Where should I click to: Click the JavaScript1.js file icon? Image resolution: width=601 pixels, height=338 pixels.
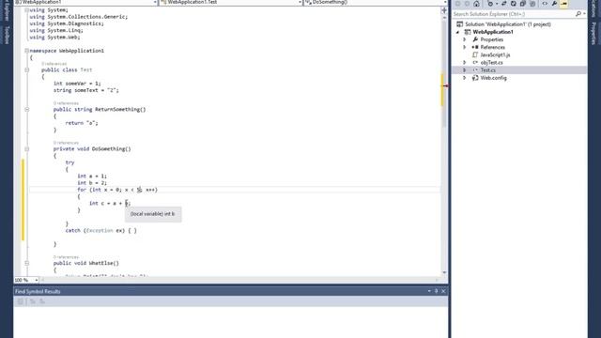pyautogui.click(x=475, y=54)
